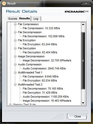Click the PCMark05 logo
Screen dimensions: 93x124
click(x=77, y=12)
